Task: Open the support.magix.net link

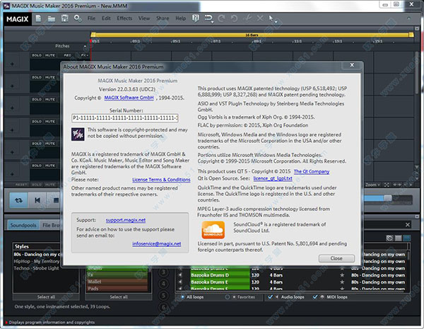Action: point(126,220)
